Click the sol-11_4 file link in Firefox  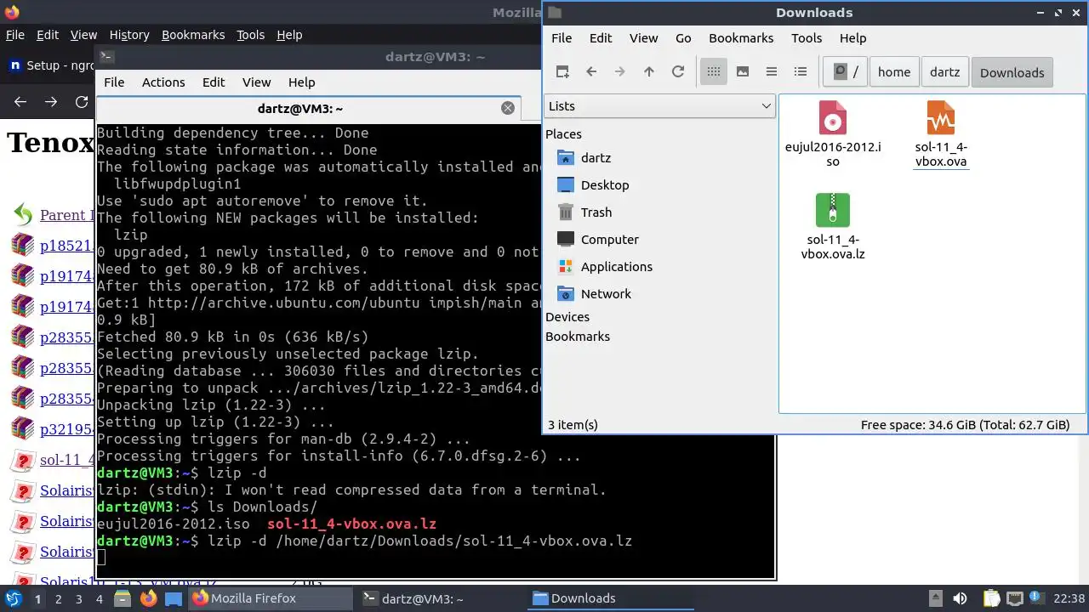click(x=66, y=460)
